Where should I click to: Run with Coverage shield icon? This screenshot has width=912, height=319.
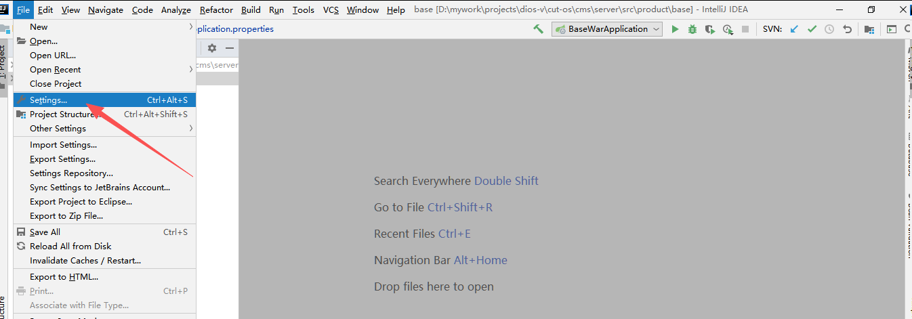click(x=710, y=29)
